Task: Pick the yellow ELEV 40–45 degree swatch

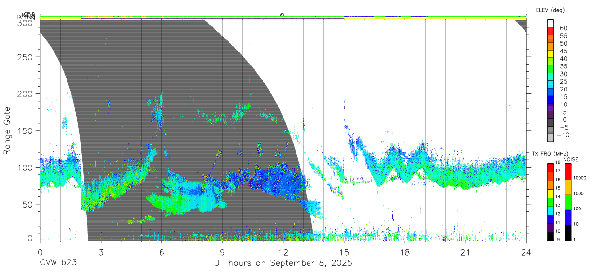Action: 551,54
